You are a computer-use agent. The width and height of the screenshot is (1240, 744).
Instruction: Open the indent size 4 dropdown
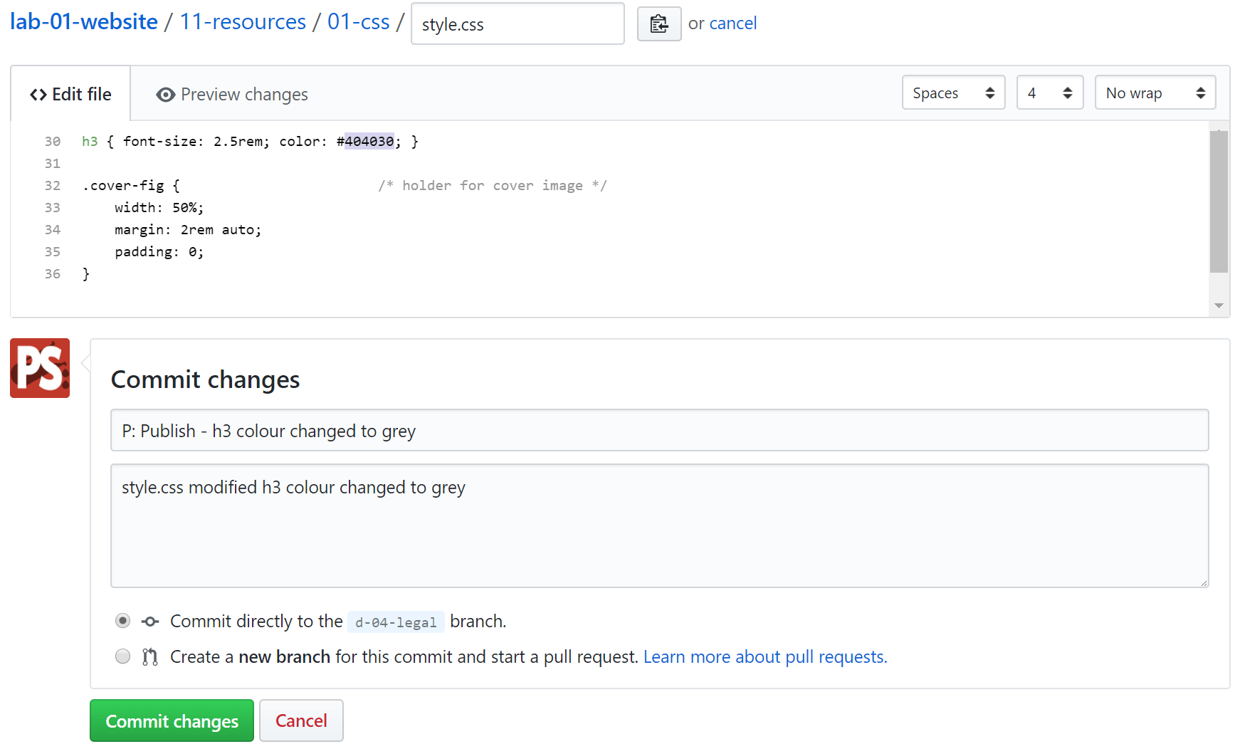coord(1049,93)
